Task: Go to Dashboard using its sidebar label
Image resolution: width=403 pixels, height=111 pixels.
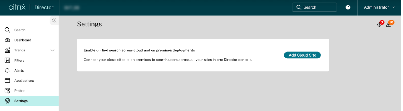Action: (x=23, y=40)
